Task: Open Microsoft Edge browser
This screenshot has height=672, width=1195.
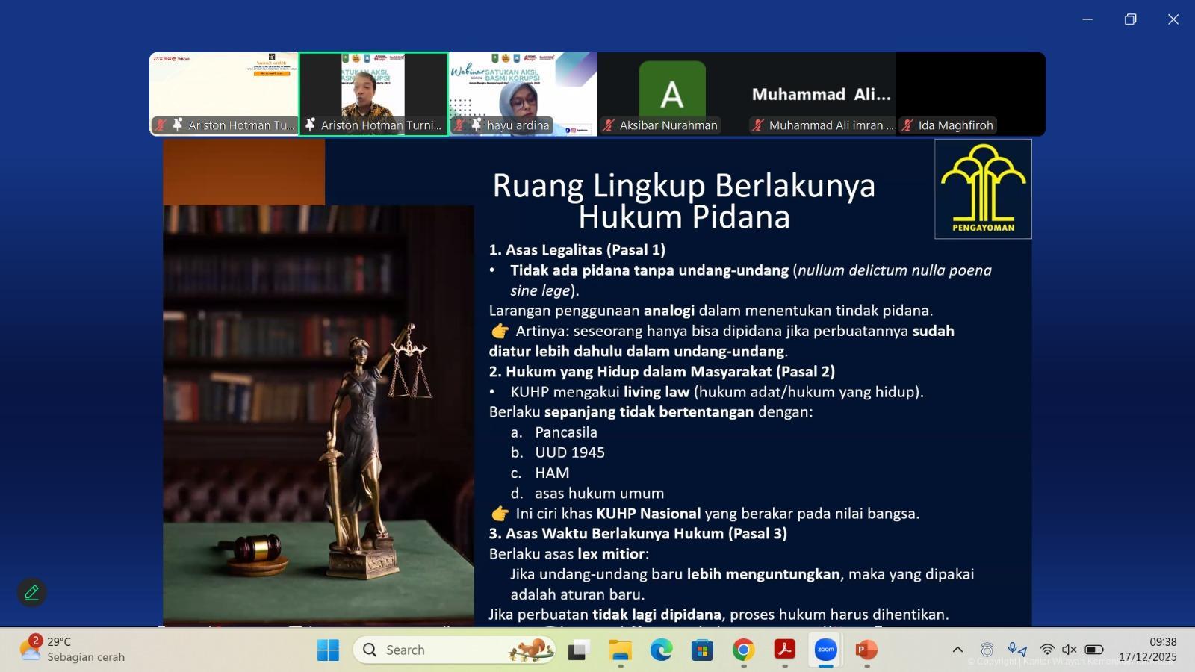Action: 661,650
